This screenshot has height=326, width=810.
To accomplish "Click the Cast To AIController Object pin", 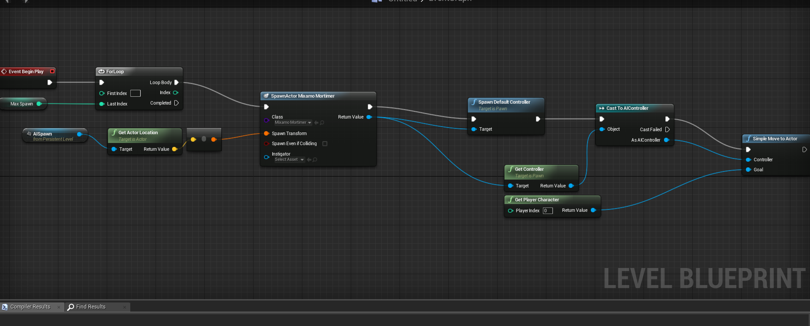I will coord(602,129).
